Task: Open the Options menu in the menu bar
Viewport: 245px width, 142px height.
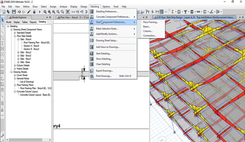Action: click(x=106, y=7)
